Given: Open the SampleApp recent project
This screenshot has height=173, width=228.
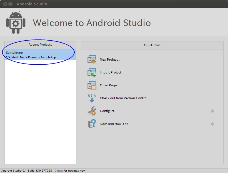Looking at the screenshot, I should [40, 55].
